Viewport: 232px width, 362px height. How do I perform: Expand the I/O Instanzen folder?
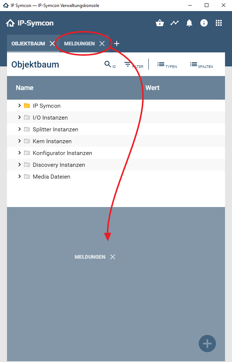[x=20, y=118]
